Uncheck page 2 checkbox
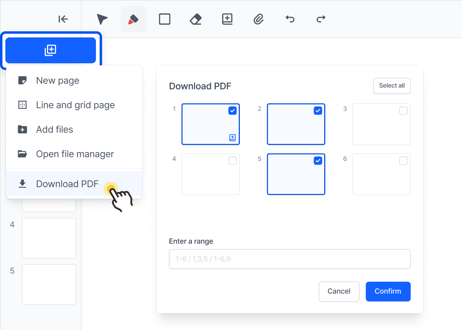Image resolution: width=462 pixels, height=330 pixels. pos(318,111)
